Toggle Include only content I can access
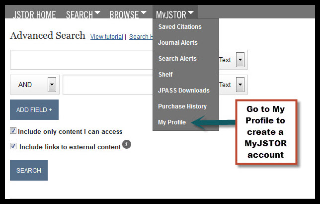The image size is (320, 204). pyautogui.click(x=13, y=131)
